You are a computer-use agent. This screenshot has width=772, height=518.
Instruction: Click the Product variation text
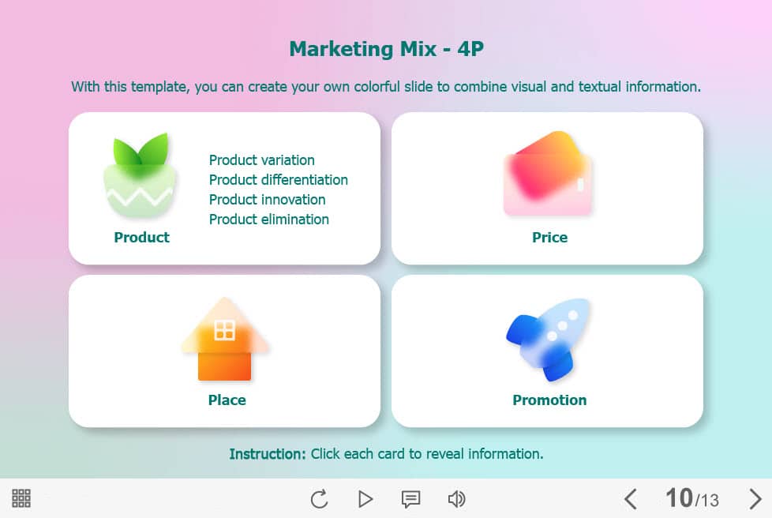[261, 160]
